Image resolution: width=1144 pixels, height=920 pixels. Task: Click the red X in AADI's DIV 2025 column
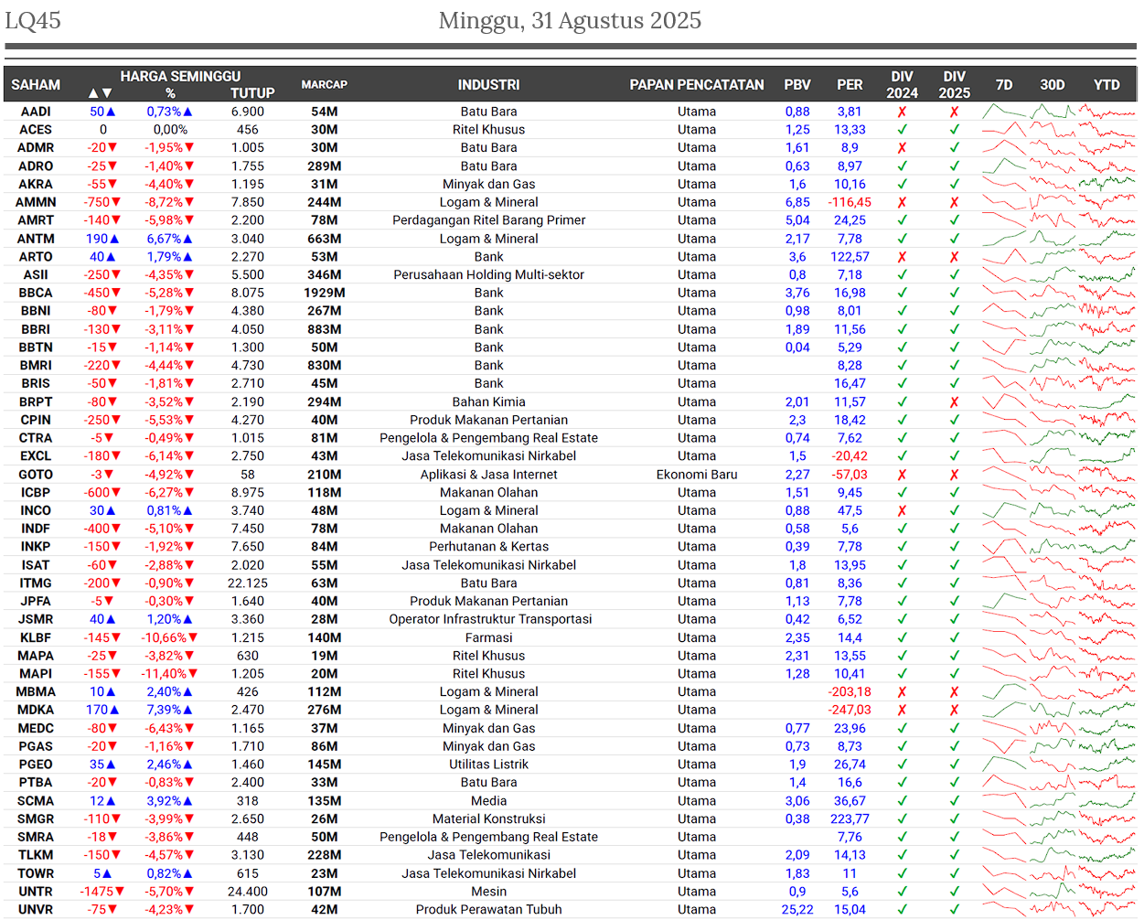(954, 112)
